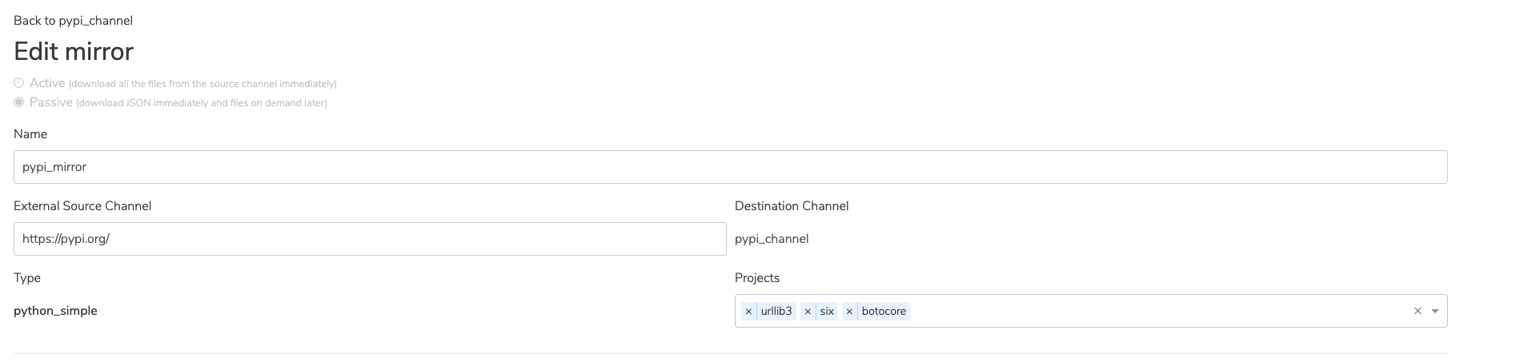Click the External Source Channel label

click(82, 206)
